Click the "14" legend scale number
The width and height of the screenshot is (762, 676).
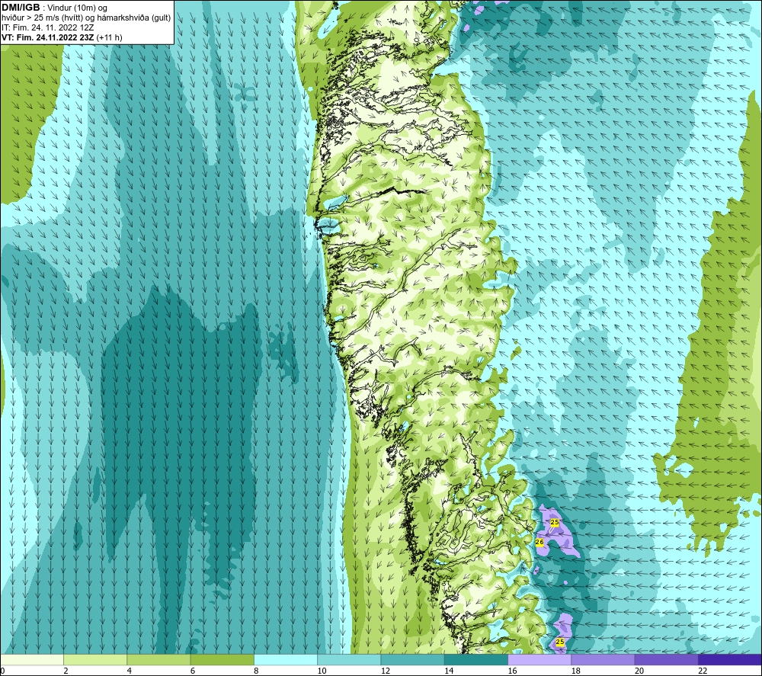(449, 671)
